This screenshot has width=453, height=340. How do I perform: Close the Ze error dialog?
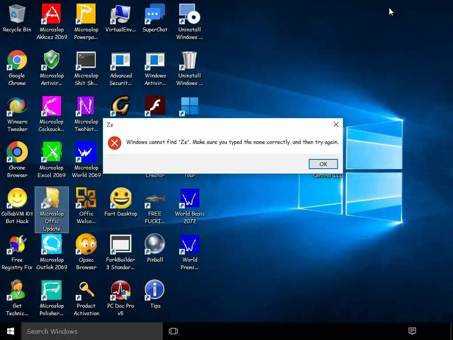[336, 124]
